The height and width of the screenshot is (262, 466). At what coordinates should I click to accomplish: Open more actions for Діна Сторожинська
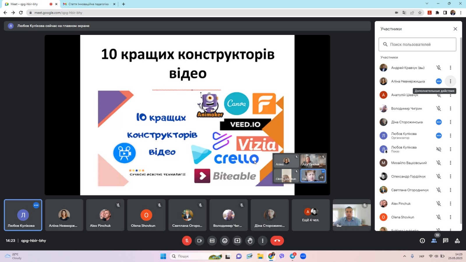pyautogui.click(x=450, y=122)
